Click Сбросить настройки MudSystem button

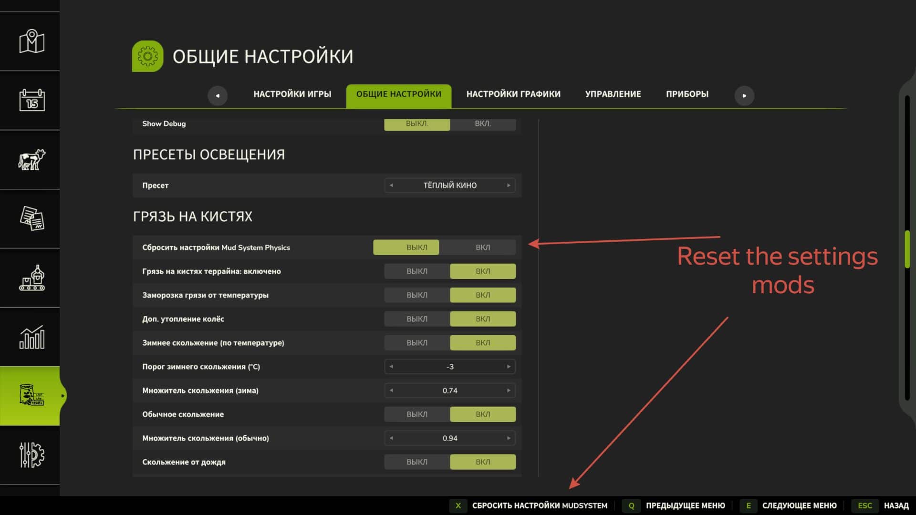pyautogui.click(x=539, y=505)
